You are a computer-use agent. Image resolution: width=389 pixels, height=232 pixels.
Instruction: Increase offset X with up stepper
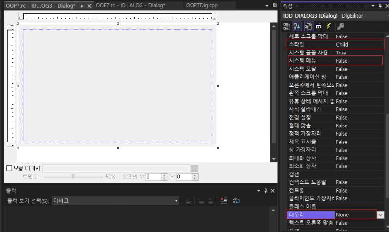click(x=164, y=175)
